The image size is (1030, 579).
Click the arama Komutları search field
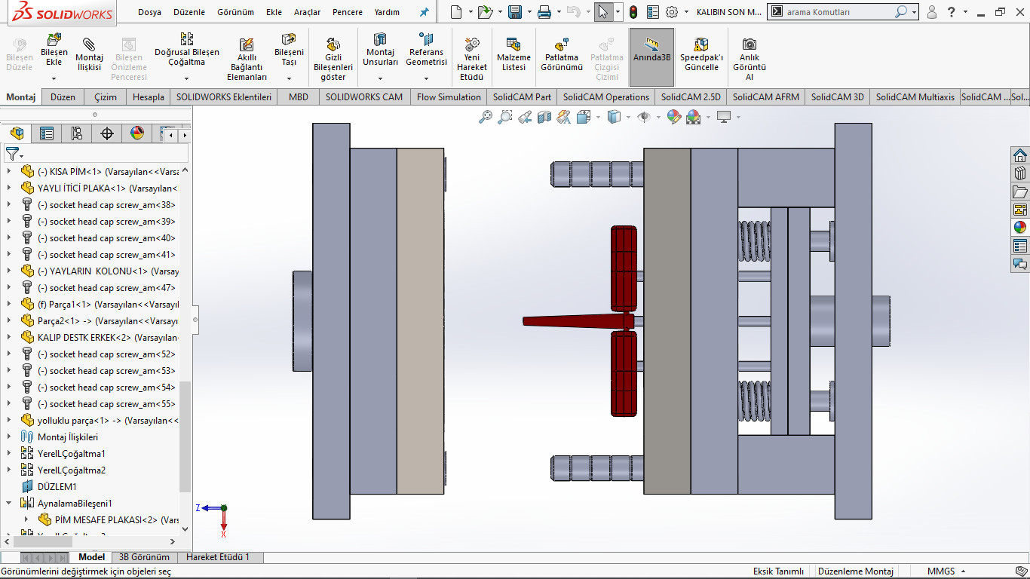838,12
